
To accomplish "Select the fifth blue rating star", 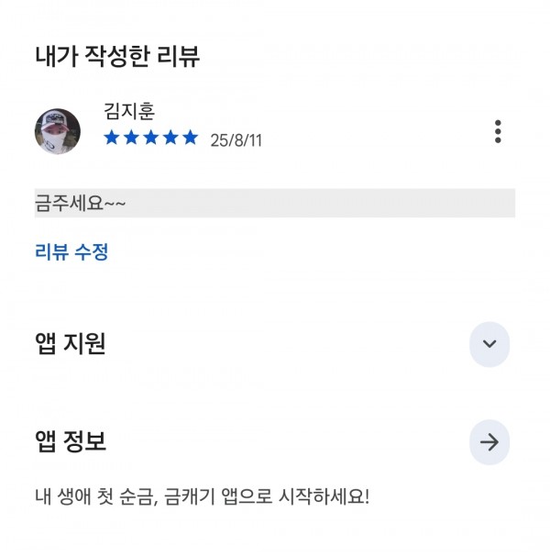I will pyautogui.click(x=191, y=138).
